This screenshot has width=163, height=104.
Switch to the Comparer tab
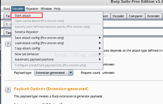(136, 16)
